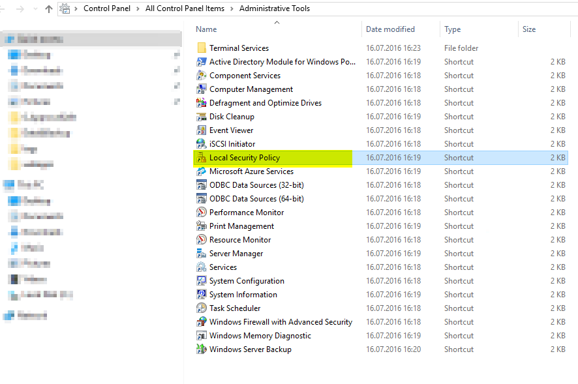The width and height of the screenshot is (578, 384).
Task: Expand the chevron after All Control Panel Items
Action: pos(232,9)
